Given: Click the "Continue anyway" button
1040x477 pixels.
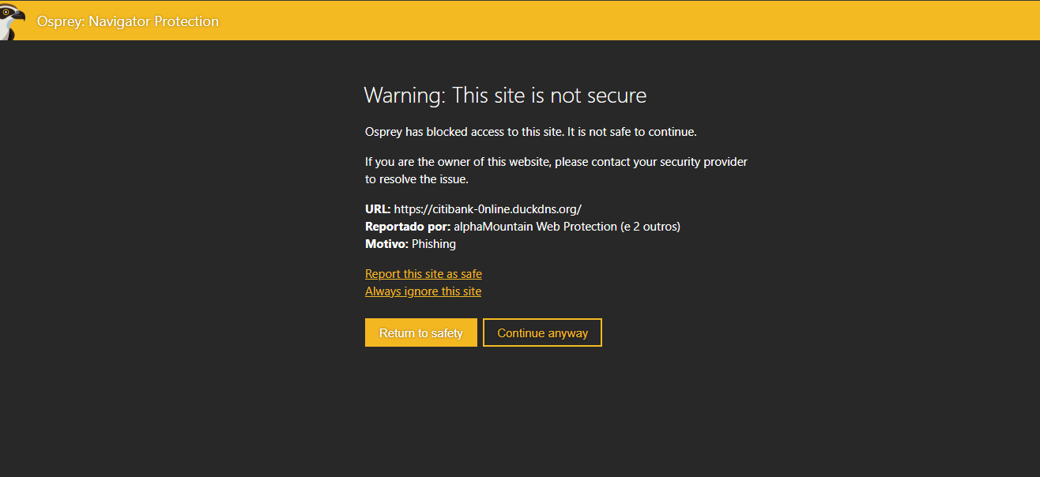Looking at the screenshot, I should point(542,332).
